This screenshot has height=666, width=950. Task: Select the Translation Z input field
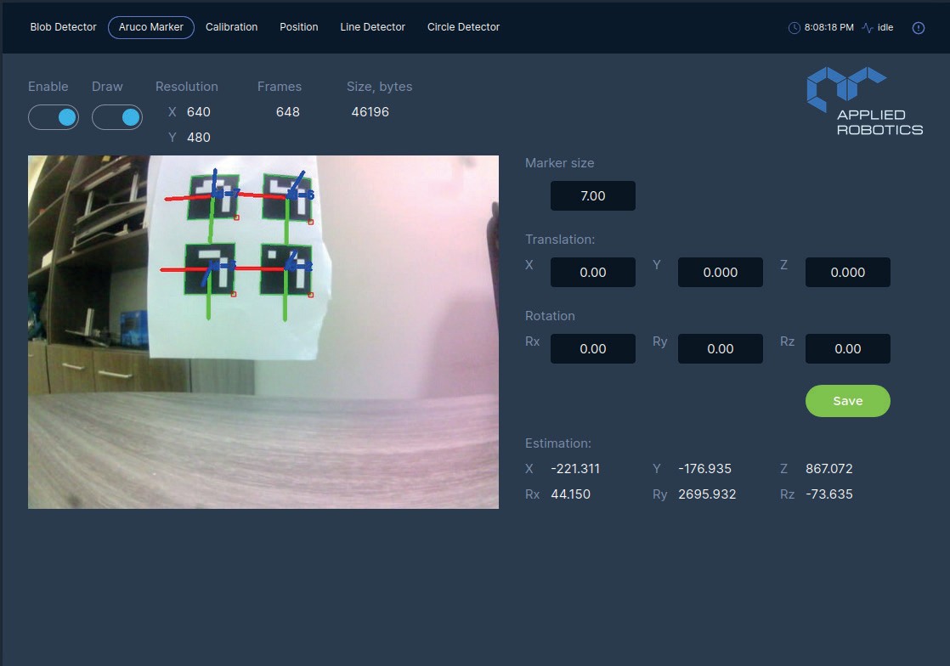pos(848,273)
